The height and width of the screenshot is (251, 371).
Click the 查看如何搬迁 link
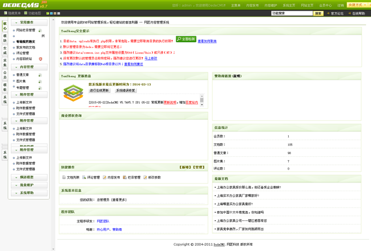point(134,64)
